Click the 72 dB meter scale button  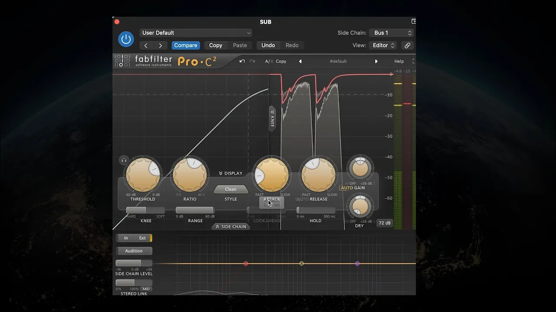(384, 223)
